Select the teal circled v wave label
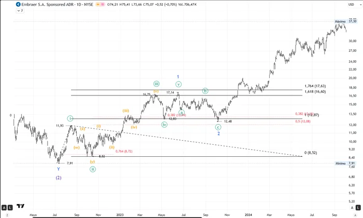This screenshot has width=363, height=218. [178, 84]
